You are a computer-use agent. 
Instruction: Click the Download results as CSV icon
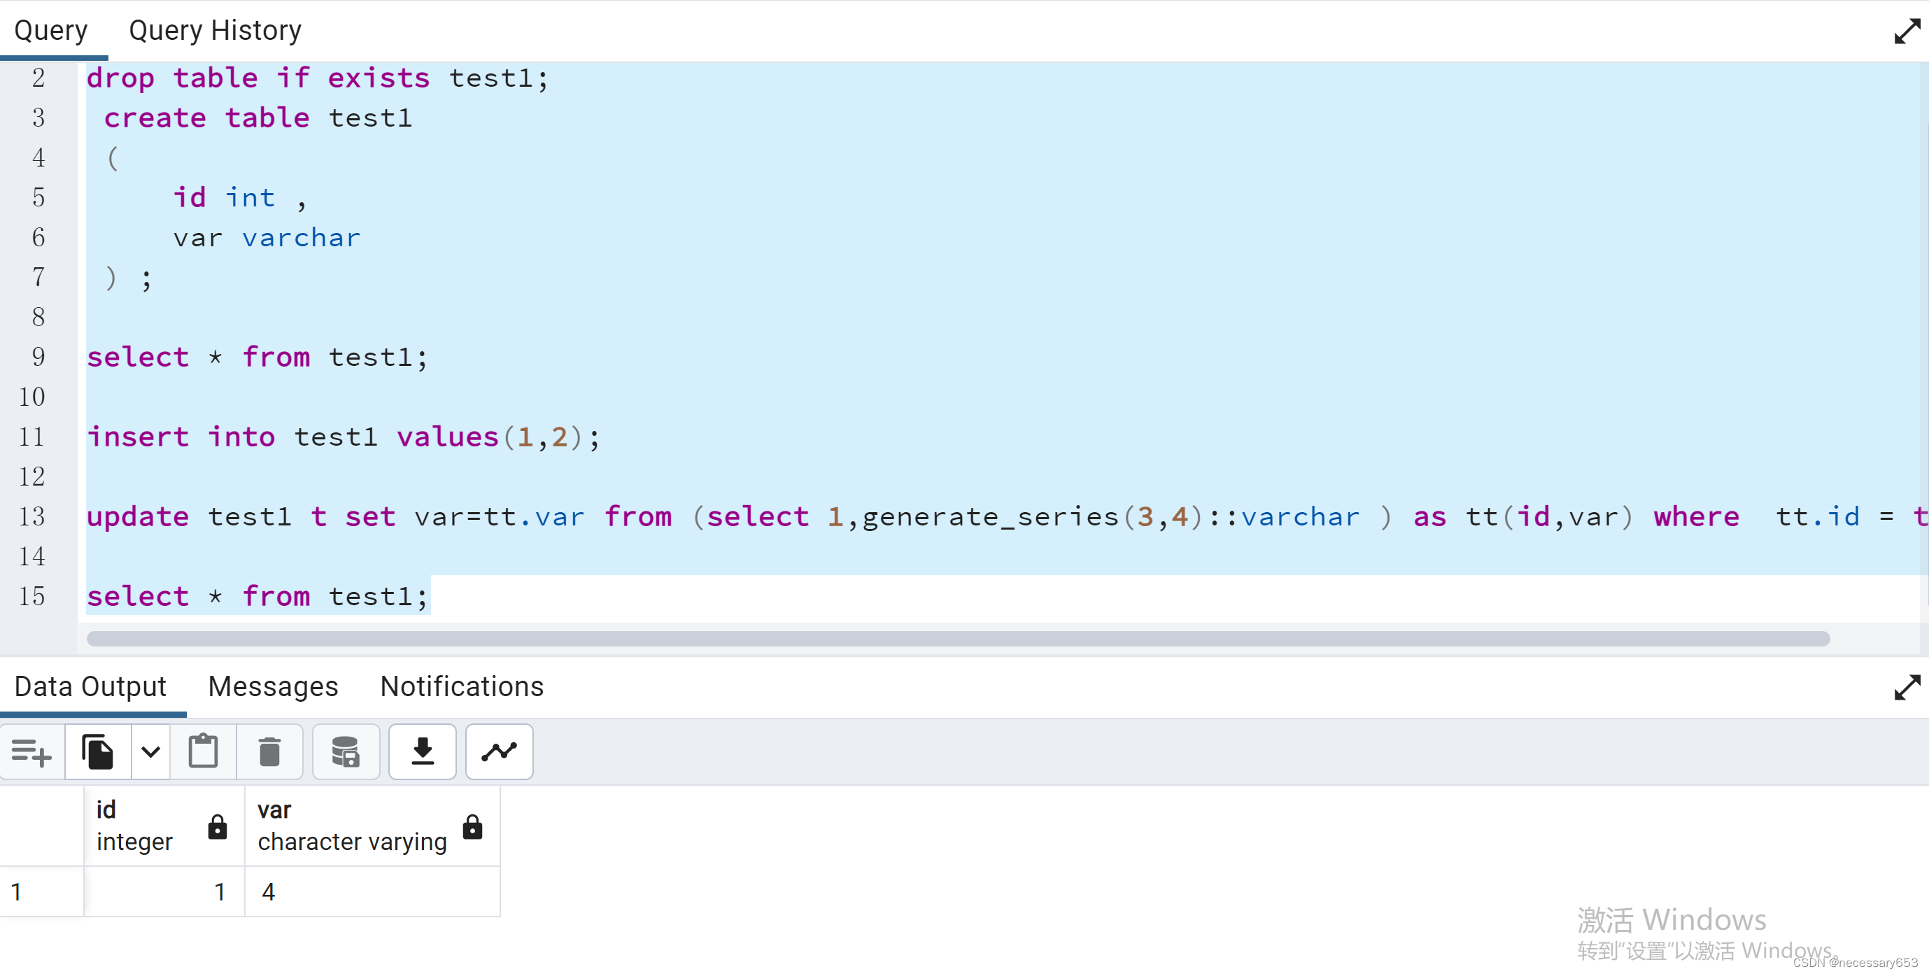tap(423, 751)
